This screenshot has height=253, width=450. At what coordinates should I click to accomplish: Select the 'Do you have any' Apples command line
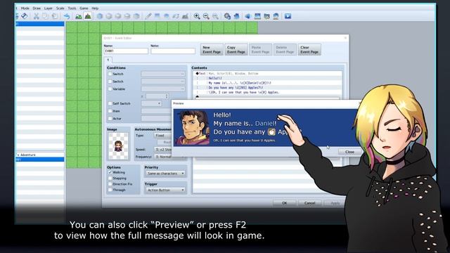pos(268,87)
